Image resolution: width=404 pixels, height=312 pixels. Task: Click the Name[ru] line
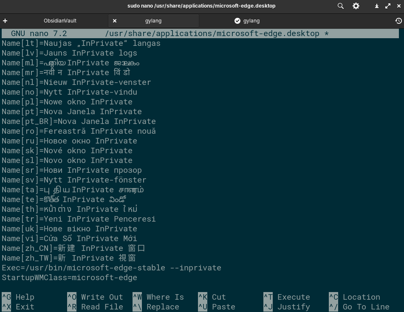point(69,141)
